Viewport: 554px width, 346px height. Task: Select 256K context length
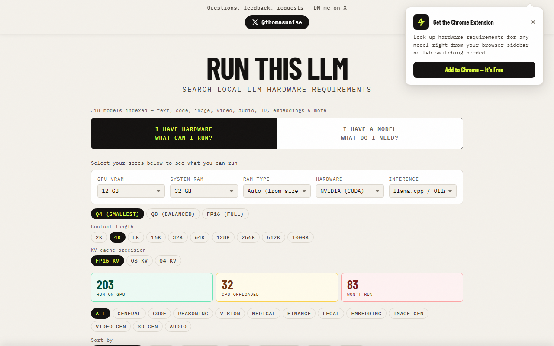pyautogui.click(x=248, y=237)
